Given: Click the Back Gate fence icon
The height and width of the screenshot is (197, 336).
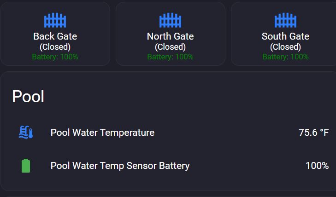Looking at the screenshot, I should [55, 20].
